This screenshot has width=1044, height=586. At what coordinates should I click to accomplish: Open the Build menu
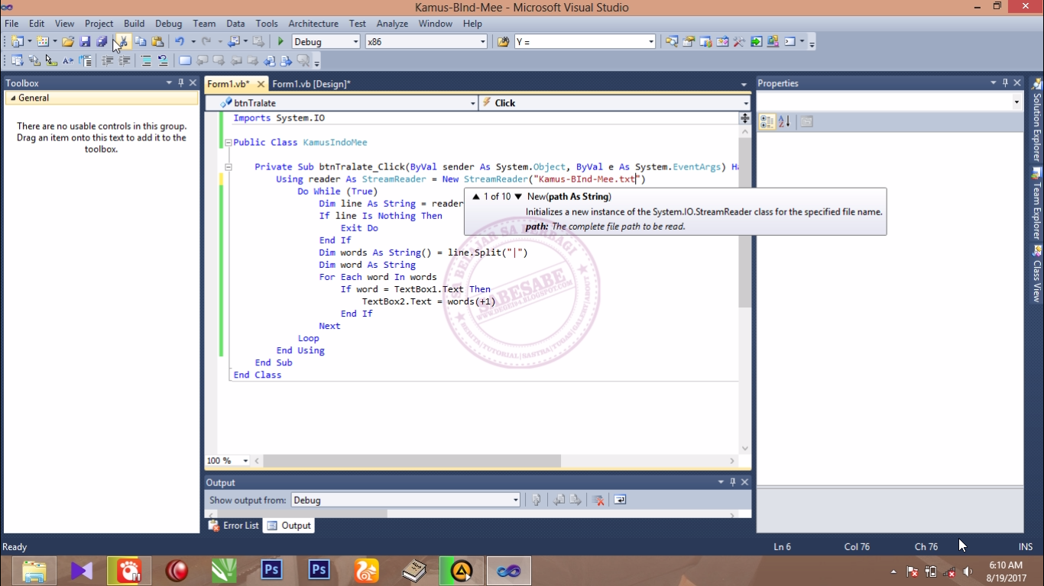click(x=134, y=24)
